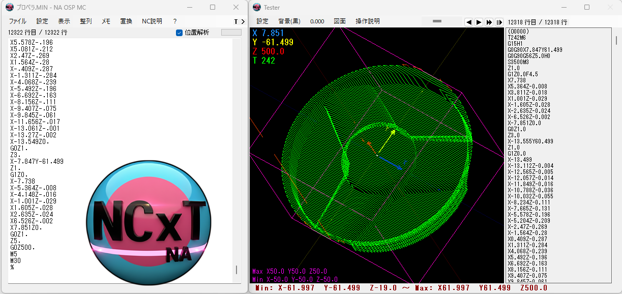
Task: Click the 操作説明 item in Tester
Action: (367, 21)
